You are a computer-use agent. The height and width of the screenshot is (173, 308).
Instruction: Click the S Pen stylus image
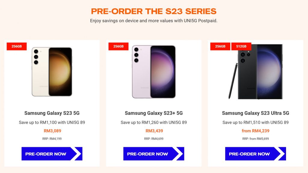pos(233,81)
